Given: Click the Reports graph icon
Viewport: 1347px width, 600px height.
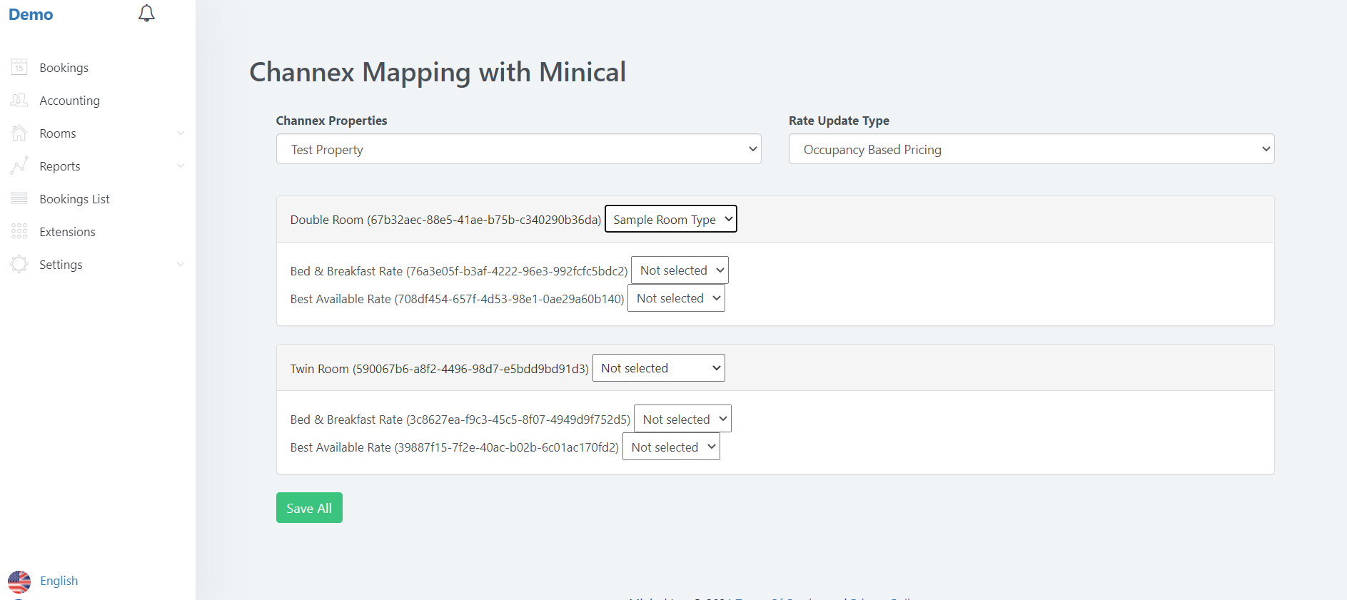Looking at the screenshot, I should [19, 166].
